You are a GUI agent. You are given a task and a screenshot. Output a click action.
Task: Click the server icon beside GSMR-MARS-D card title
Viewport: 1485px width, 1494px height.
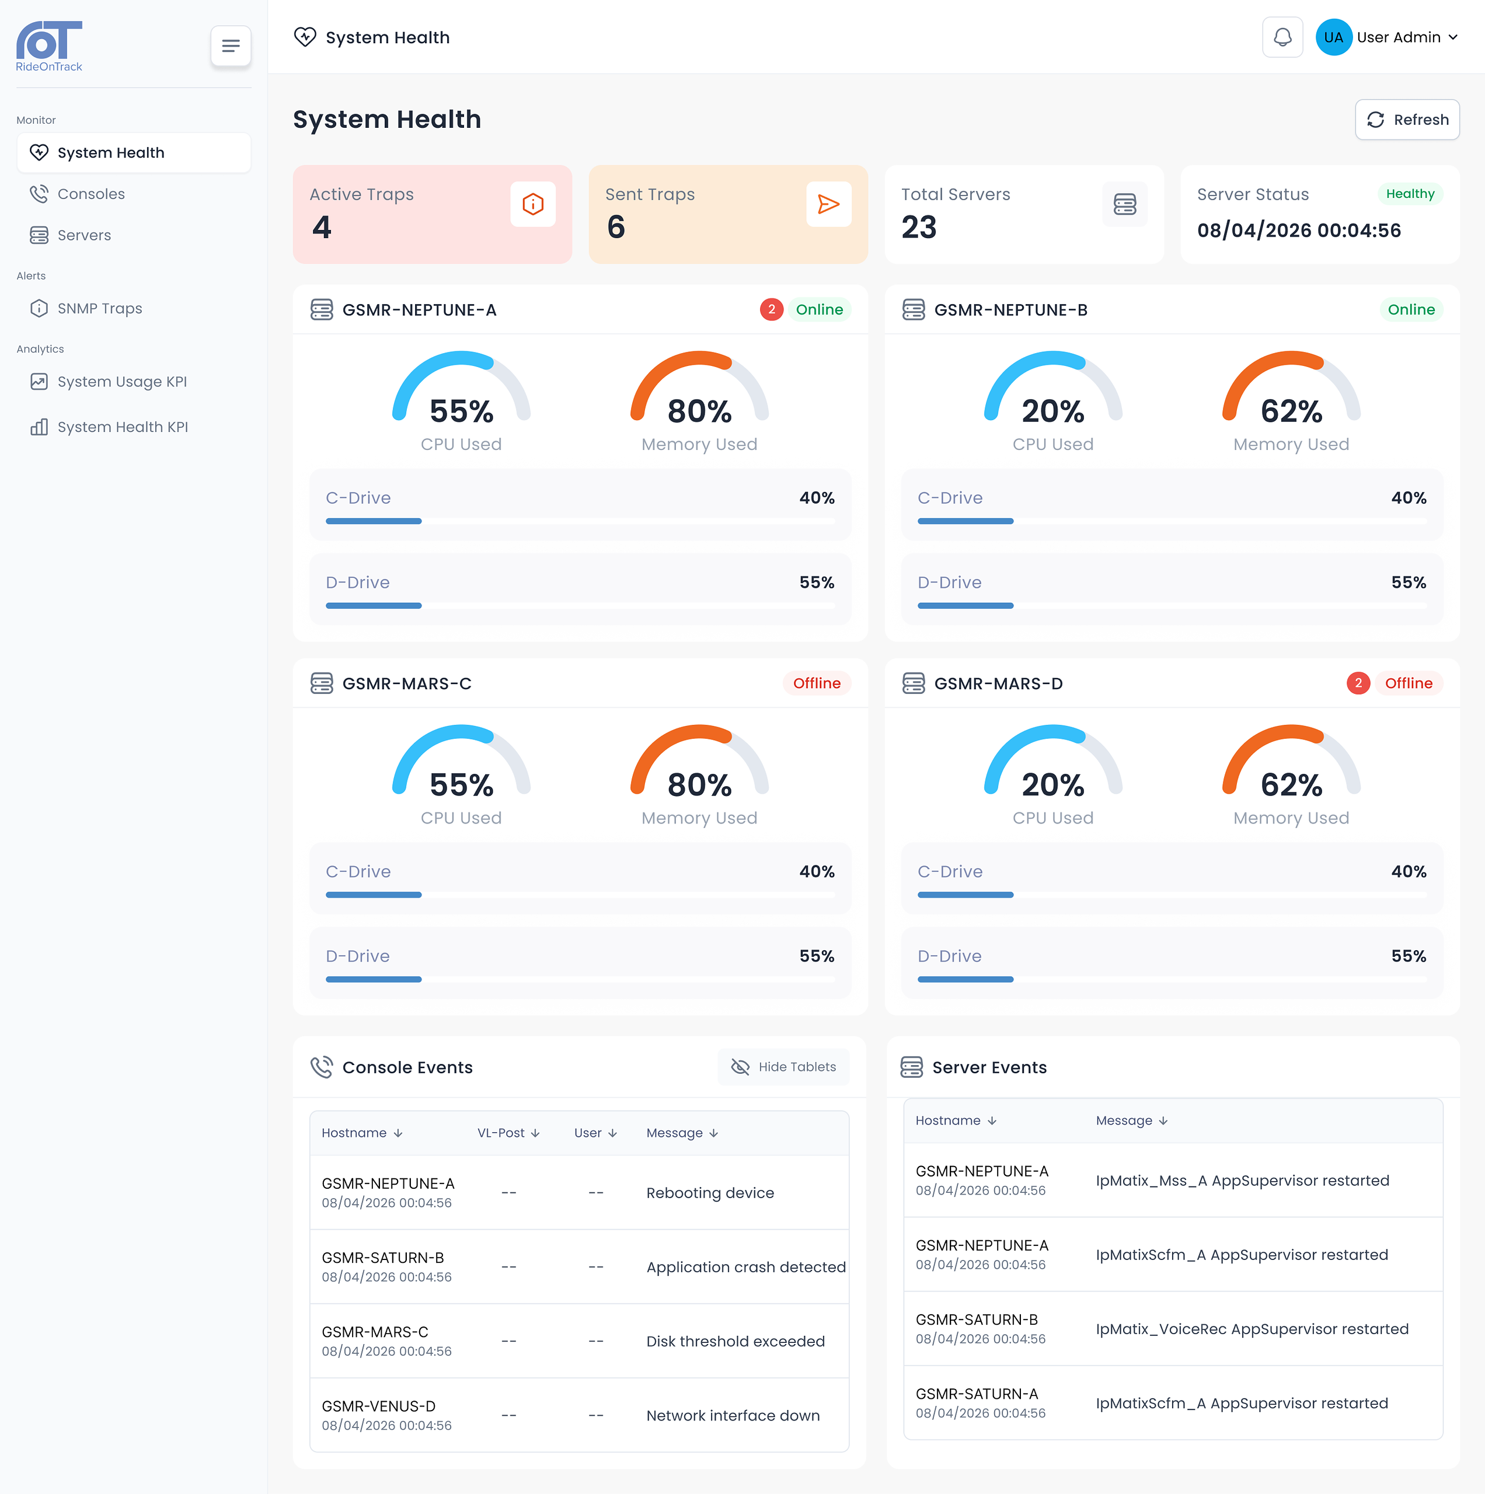click(914, 683)
